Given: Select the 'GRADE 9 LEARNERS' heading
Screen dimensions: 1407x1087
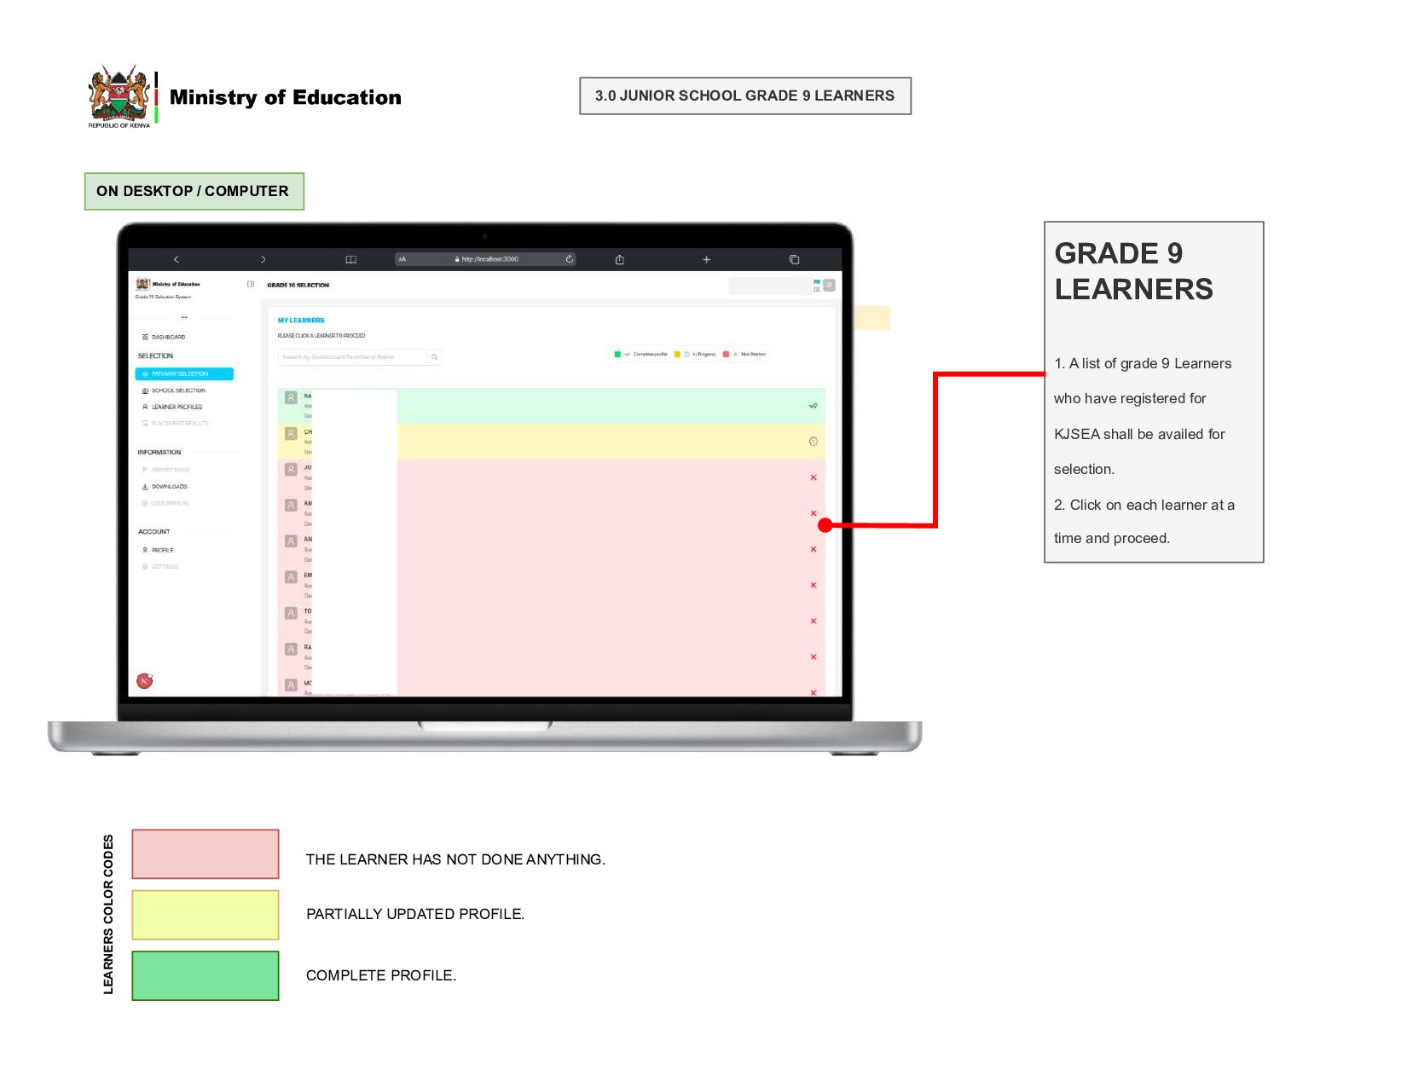Looking at the screenshot, I should [x=1133, y=271].
